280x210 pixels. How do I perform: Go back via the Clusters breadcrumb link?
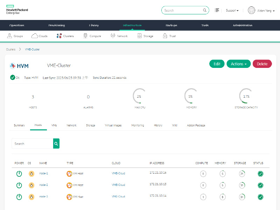[x=11, y=49]
